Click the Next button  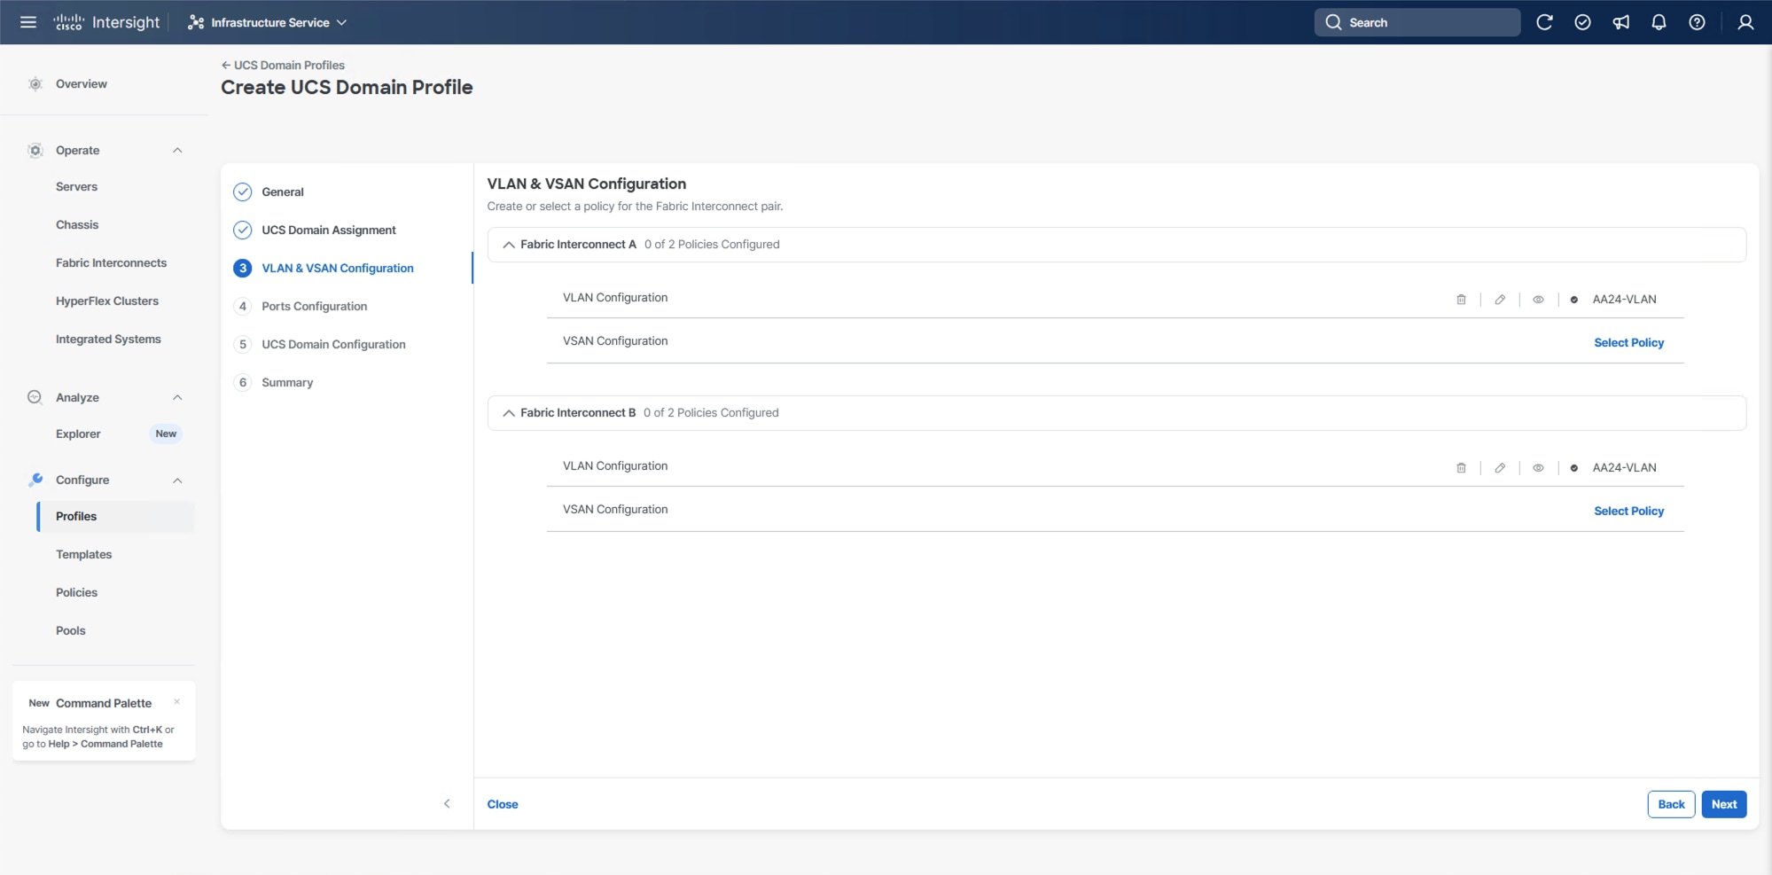[1723, 804]
